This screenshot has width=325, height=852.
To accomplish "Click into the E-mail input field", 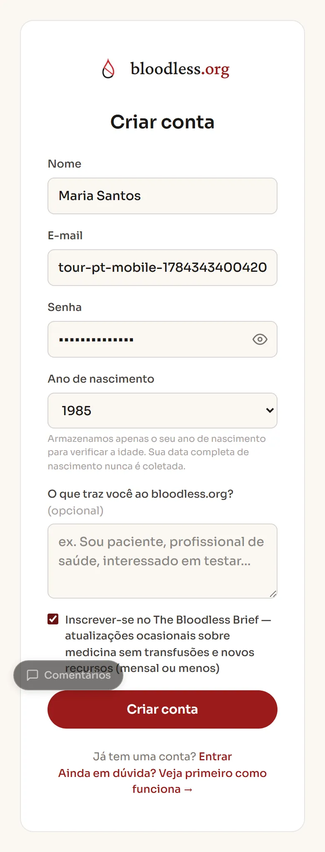I will pos(162,268).
